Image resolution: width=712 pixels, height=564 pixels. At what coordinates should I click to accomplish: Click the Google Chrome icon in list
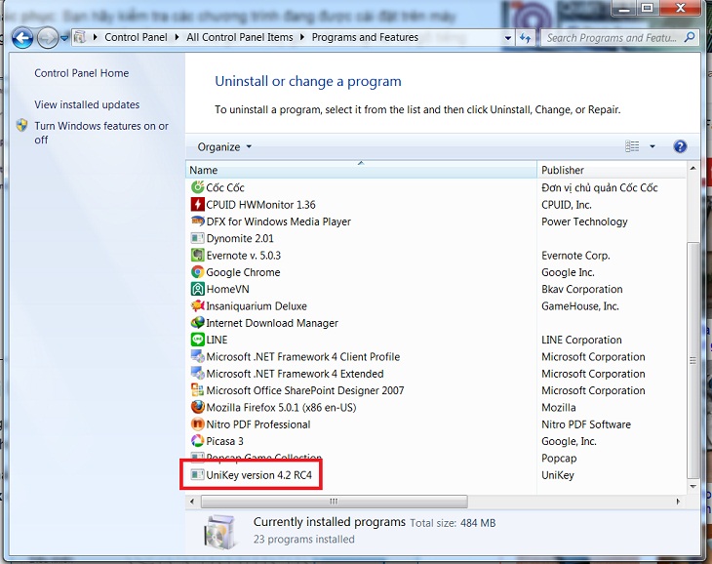click(197, 272)
